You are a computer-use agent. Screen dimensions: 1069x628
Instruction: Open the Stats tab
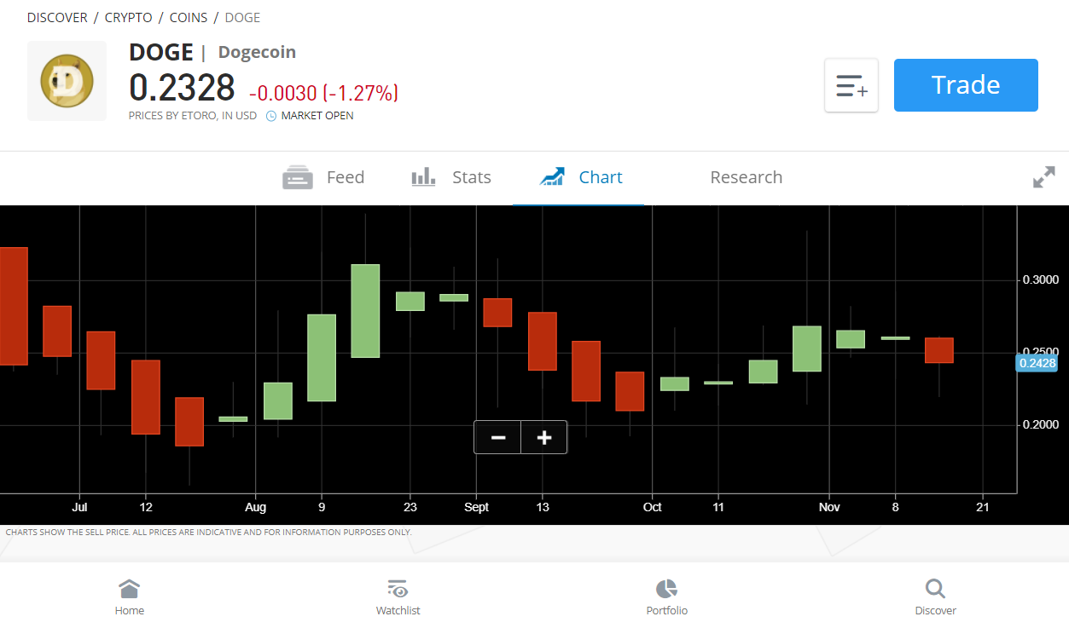451,177
